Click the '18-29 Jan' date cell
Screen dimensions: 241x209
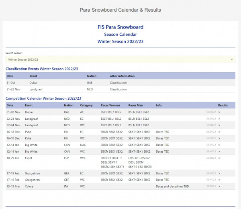[x=13, y=158]
